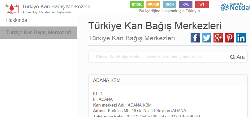This screenshot has height=117, width=250.
Task: Open the JSON data output
Action: tap(170, 5)
